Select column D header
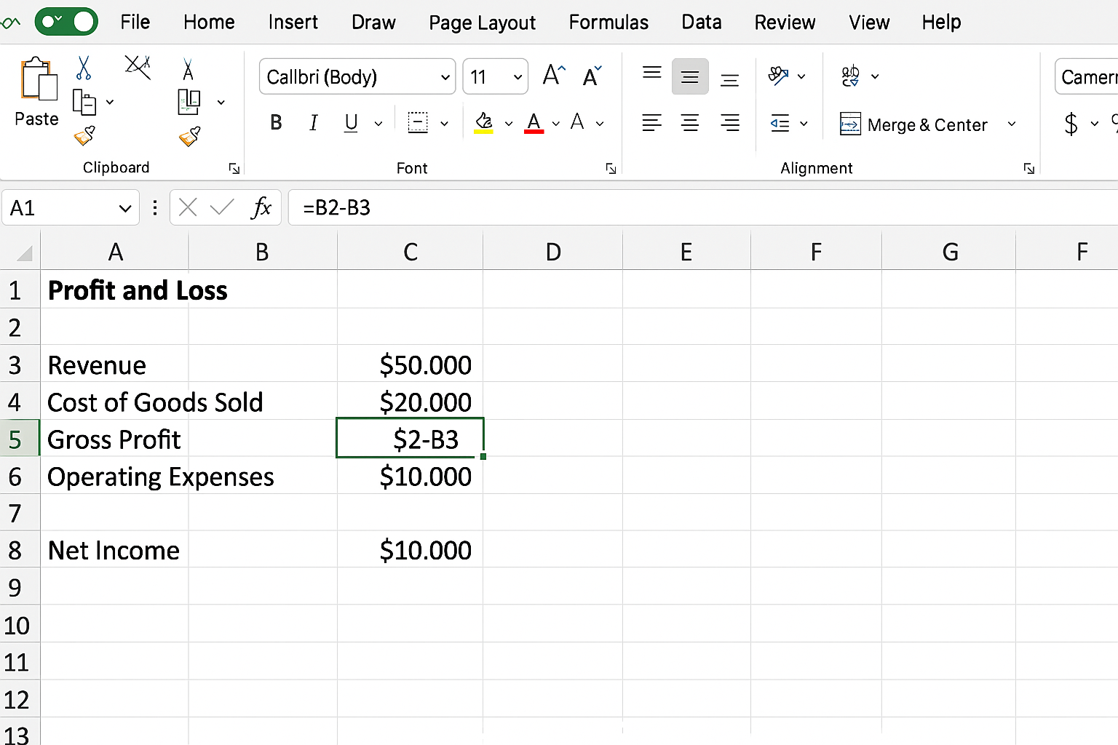This screenshot has width=1118, height=745. pyautogui.click(x=553, y=252)
